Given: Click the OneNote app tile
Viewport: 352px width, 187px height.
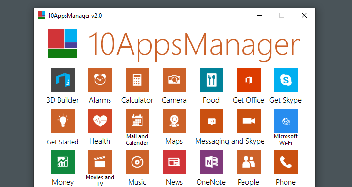Looking at the screenshot, I should (x=212, y=162).
